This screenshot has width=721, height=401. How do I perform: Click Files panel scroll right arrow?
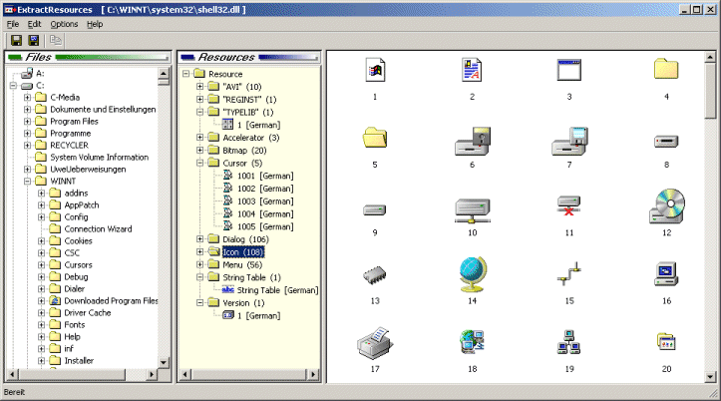tap(152, 374)
